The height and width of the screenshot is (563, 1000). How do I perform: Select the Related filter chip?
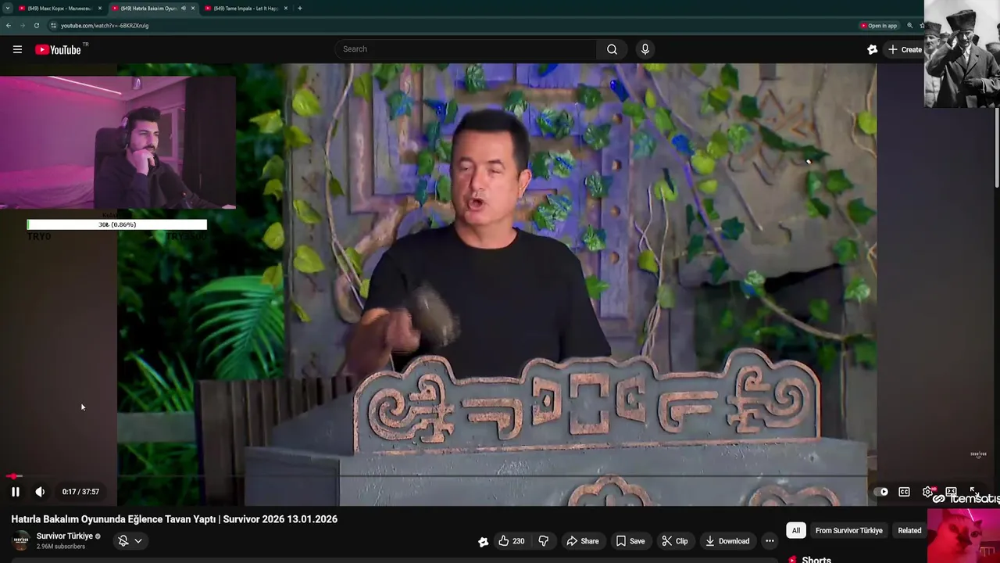[909, 531]
